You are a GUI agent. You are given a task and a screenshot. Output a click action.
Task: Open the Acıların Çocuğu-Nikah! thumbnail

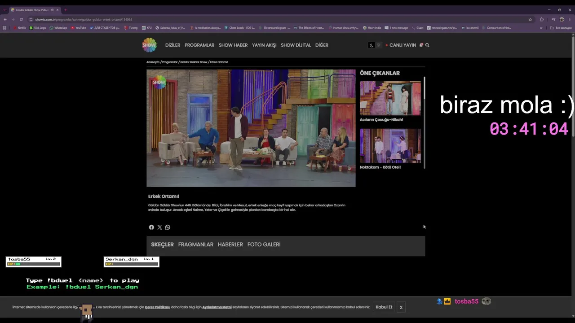(x=390, y=98)
